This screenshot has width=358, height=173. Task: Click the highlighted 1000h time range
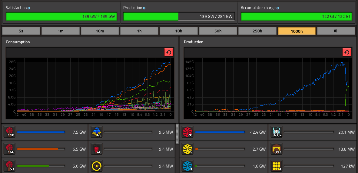297,31
